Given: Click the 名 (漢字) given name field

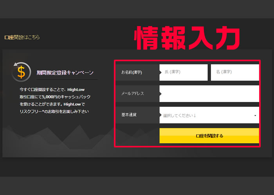Looking at the screenshot, I should (235, 73).
